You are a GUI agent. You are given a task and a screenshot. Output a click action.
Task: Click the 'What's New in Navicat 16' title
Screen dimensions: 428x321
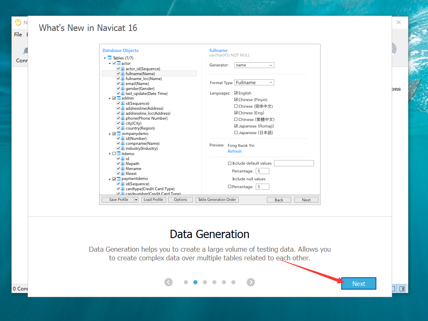88,28
